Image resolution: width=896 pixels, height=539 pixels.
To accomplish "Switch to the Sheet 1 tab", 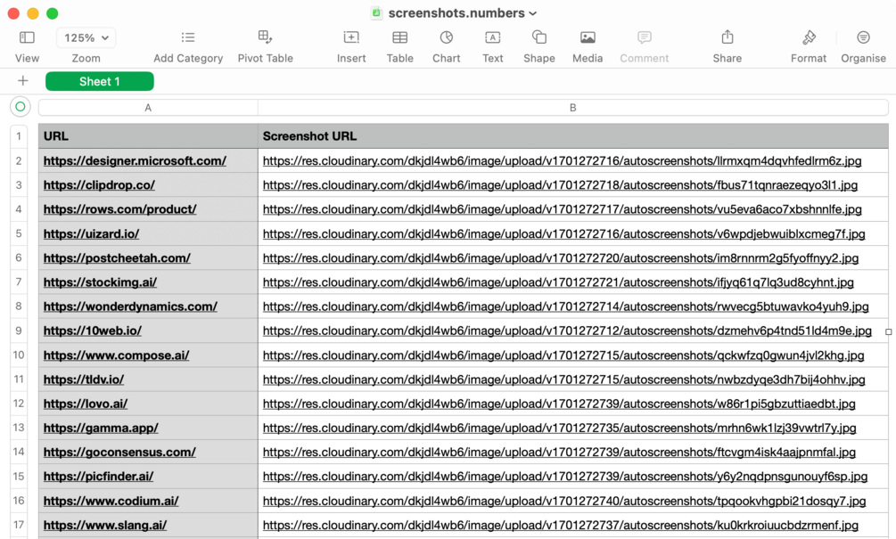I will [99, 81].
